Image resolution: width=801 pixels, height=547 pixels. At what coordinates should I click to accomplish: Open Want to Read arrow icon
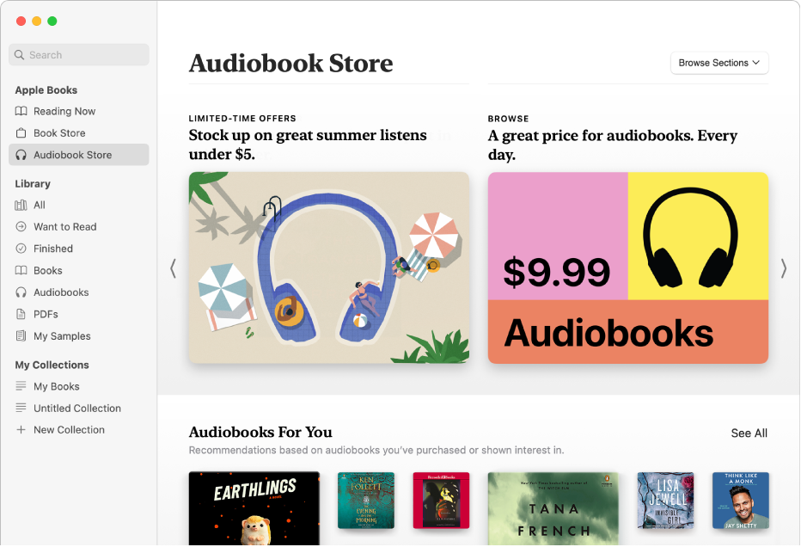(x=21, y=226)
